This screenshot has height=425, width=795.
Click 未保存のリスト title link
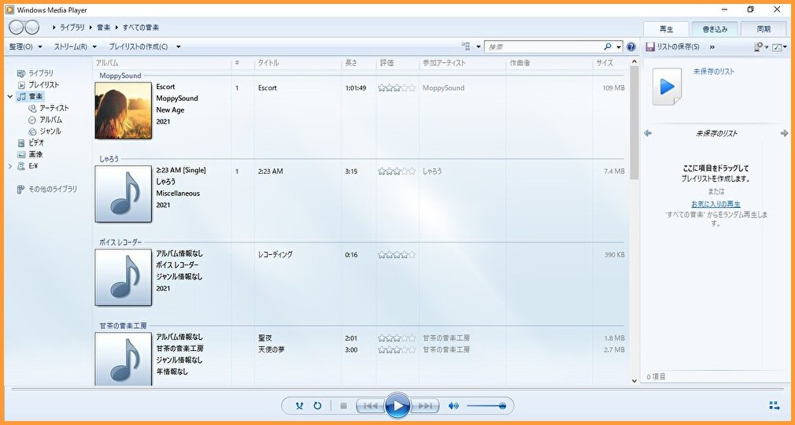pyautogui.click(x=714, y=72)
